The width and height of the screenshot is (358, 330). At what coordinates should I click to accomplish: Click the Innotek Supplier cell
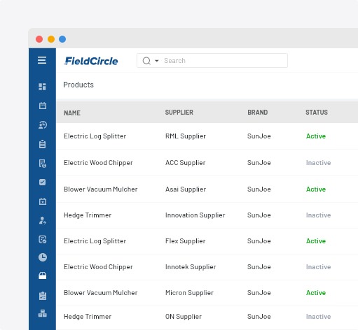point(191,267)
